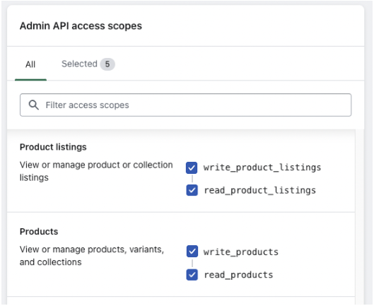Focus the Filter access scopes field

point(185,105)
